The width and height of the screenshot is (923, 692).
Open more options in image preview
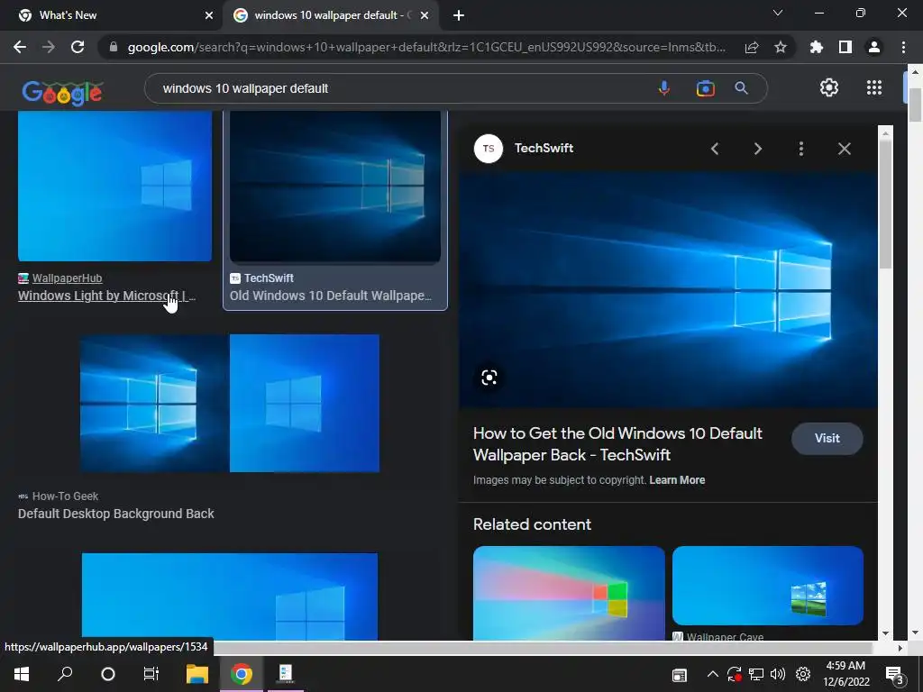800,149
